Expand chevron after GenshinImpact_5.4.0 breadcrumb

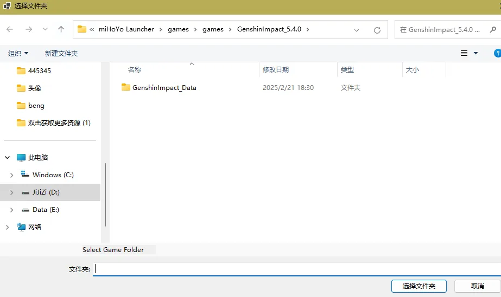point(308,29)
